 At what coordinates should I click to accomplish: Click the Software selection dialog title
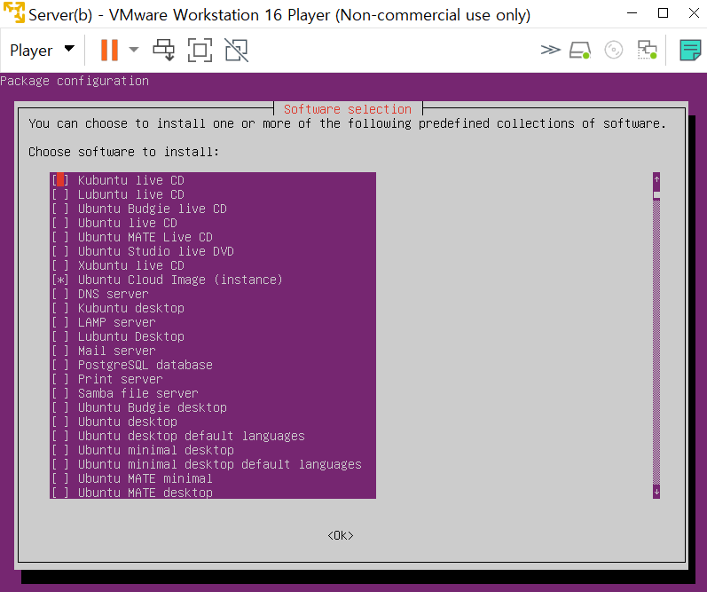[348, 109]
